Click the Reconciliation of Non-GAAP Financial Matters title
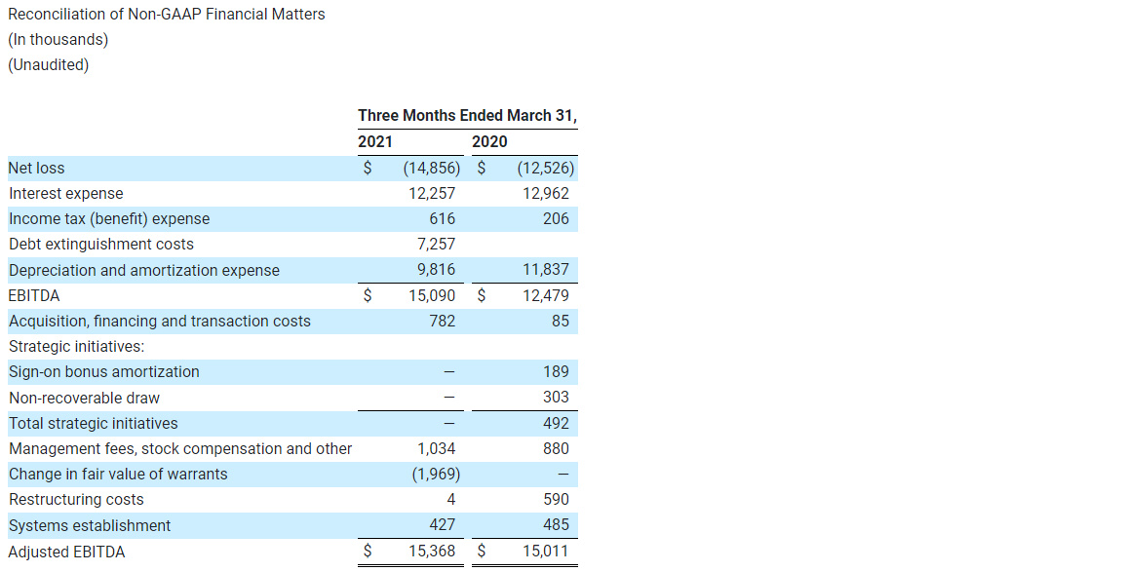The image size is (1125, 572). point(166,14)
